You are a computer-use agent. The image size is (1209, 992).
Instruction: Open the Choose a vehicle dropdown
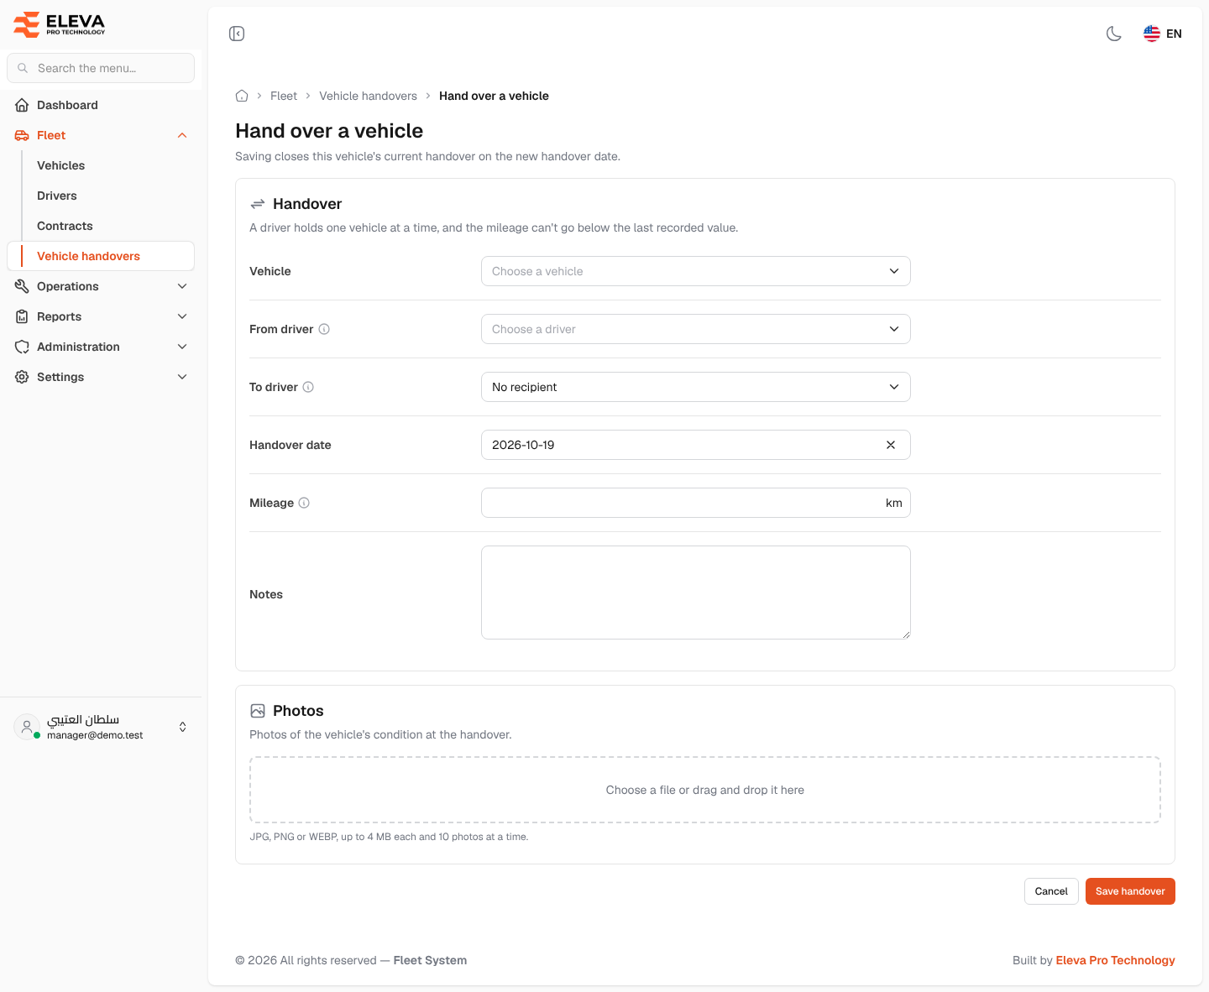(695, 271)
